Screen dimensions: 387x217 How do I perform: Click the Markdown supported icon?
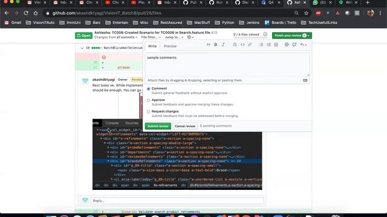[x=305, y=80]
